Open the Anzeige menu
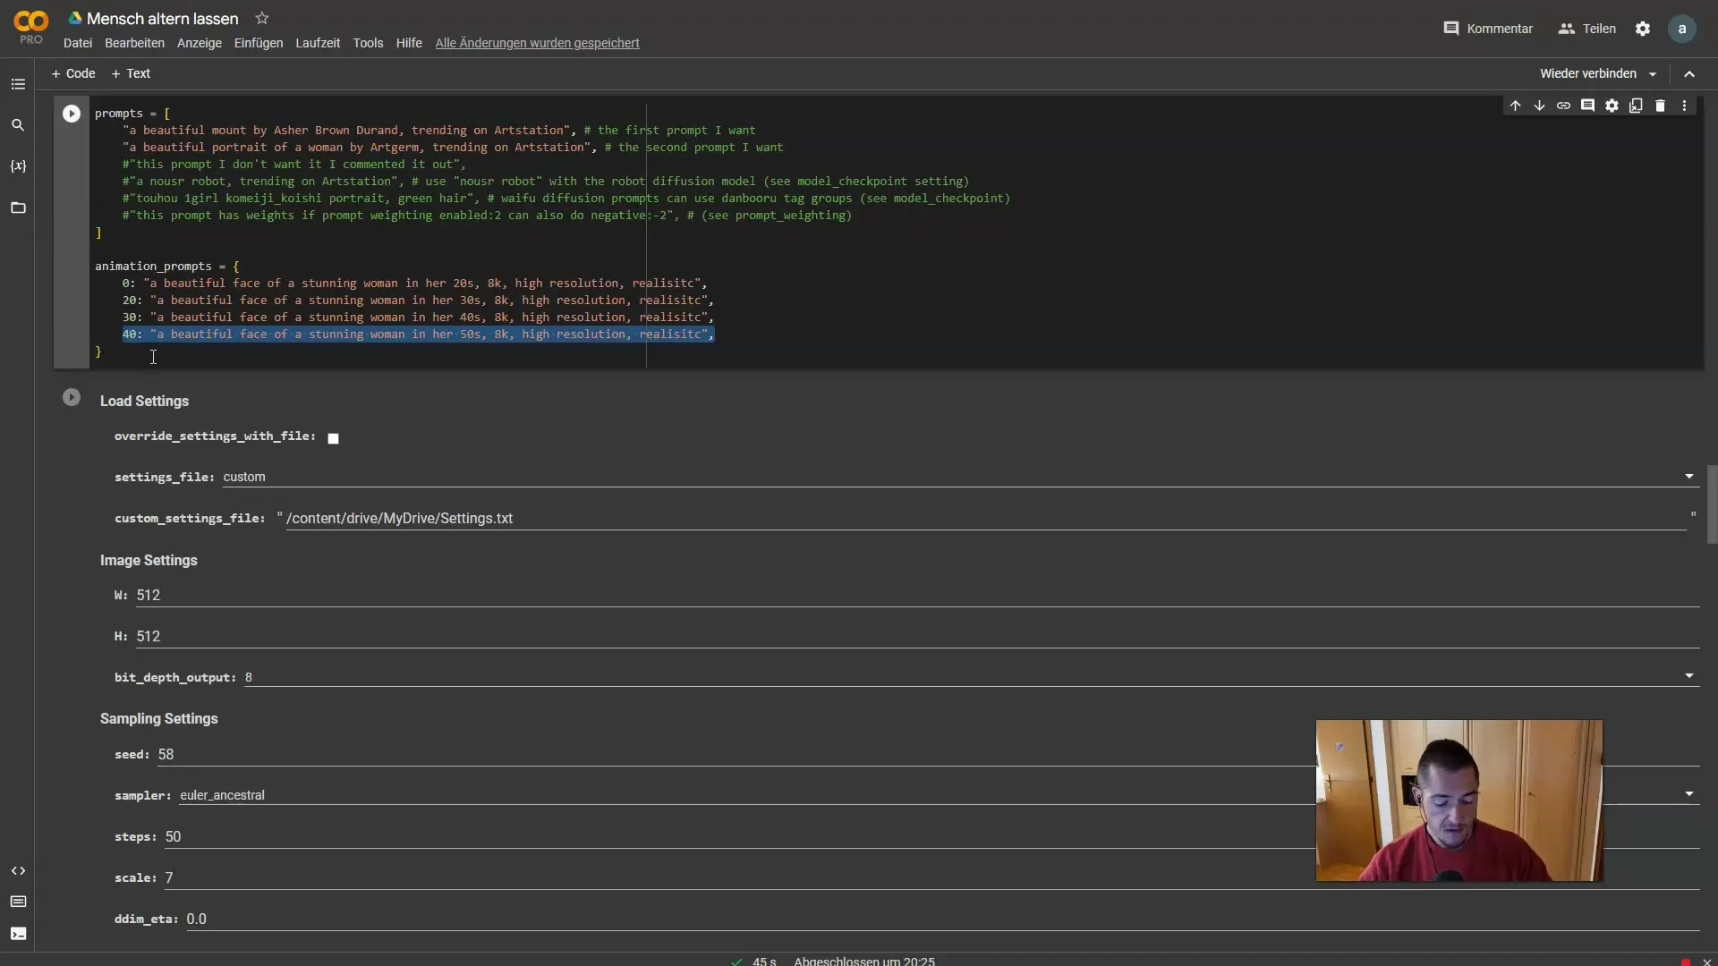The width and height of the screenshot is (1718, 966). click(x=200, y=43)
